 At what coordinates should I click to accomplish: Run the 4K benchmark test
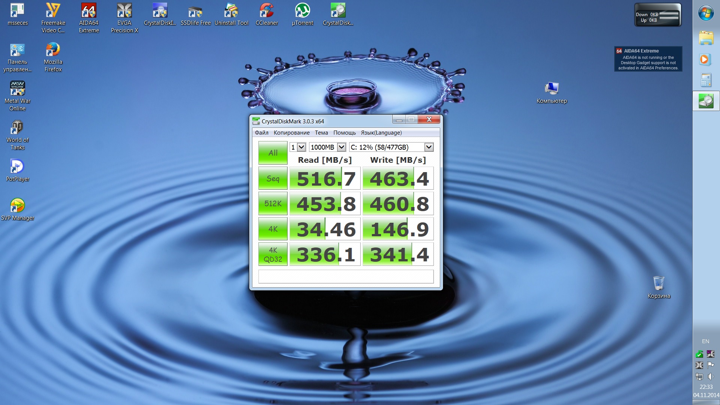[273, 229]
